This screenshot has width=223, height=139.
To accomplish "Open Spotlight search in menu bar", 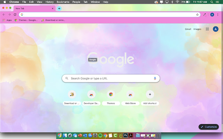I will click(x=212, y=2).
